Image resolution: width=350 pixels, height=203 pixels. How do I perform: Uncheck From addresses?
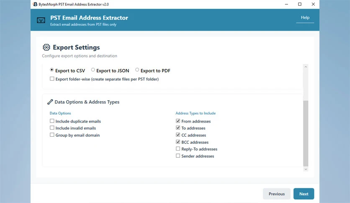178,121
